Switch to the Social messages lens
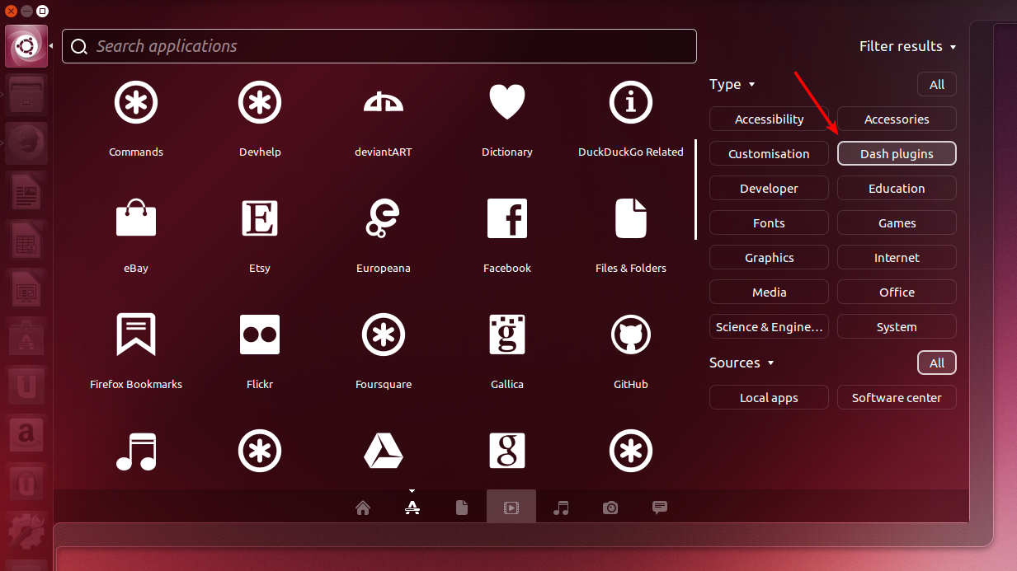This screenshot has width=1017, height=571. [660, 508]
